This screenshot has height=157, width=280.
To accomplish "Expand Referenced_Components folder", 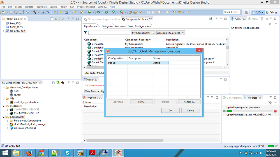I will [8, 121].
